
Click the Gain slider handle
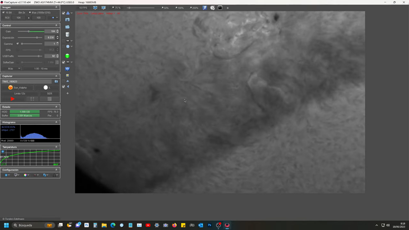coord(29,31)
